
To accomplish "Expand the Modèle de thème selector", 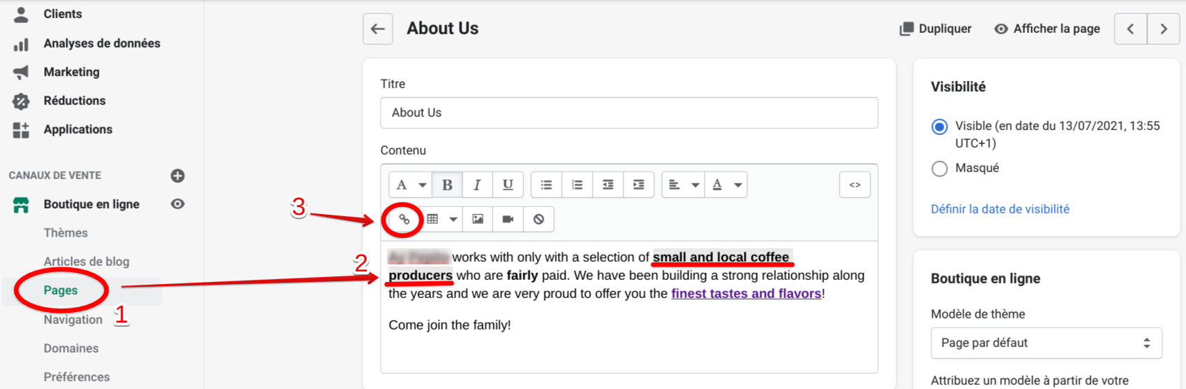I will [x=1045, y=343].
